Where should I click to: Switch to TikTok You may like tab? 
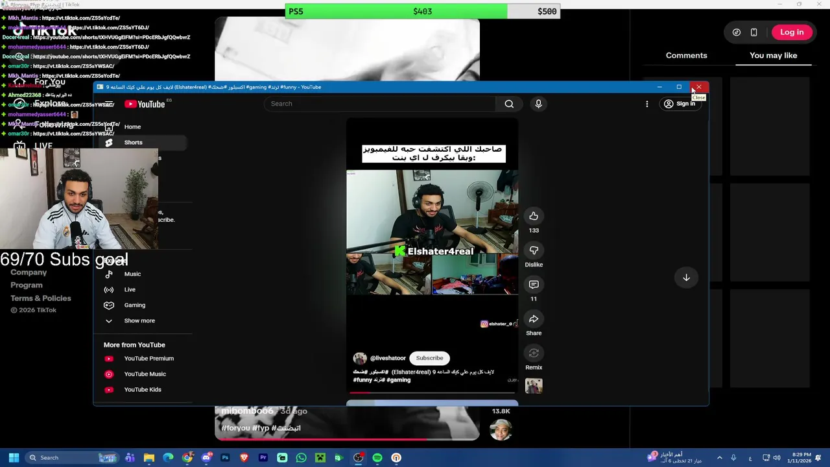773,55
